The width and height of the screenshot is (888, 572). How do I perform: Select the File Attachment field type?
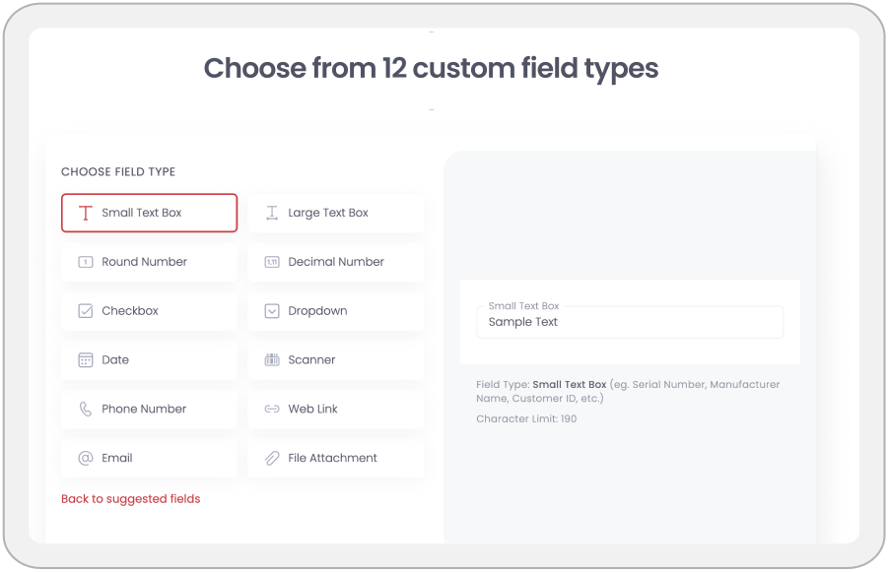click(335, 458)
